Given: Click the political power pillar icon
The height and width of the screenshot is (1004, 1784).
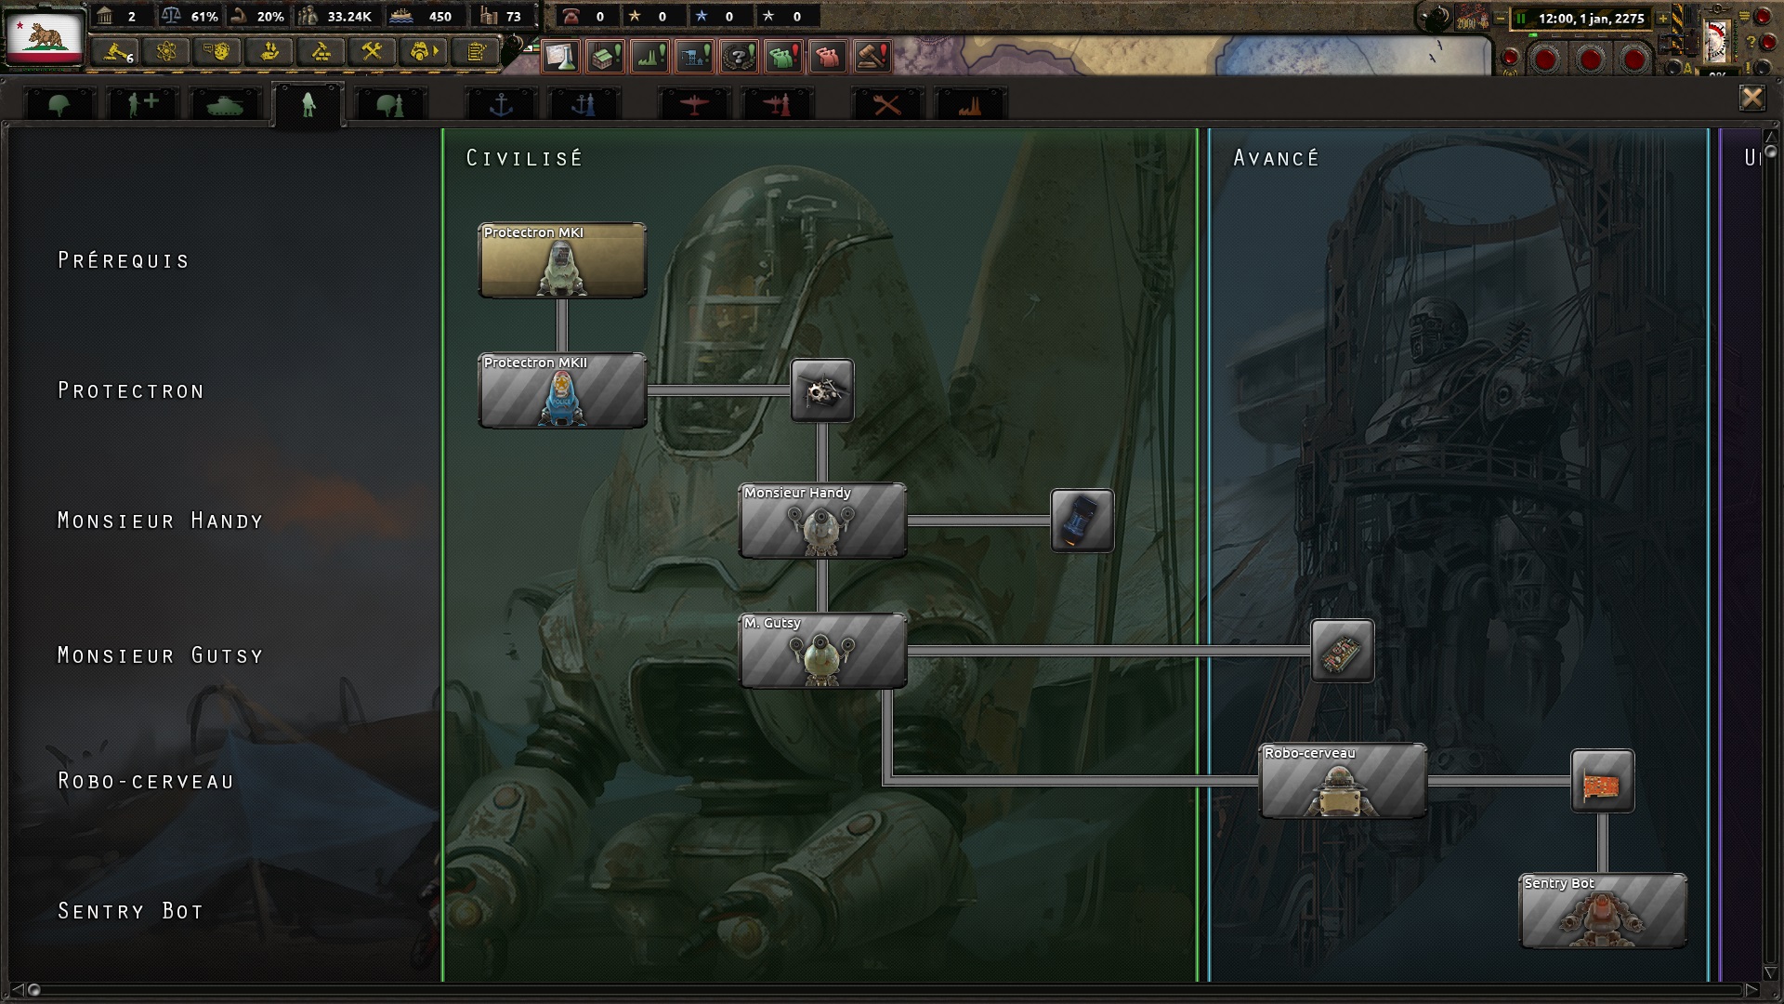Looking at the screenshot, I should point(105,16).
